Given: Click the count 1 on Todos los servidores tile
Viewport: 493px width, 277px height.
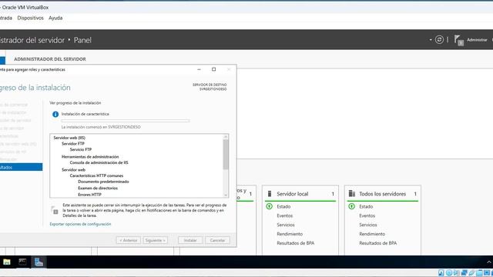Looking at the screenshot, I should 415,194.
